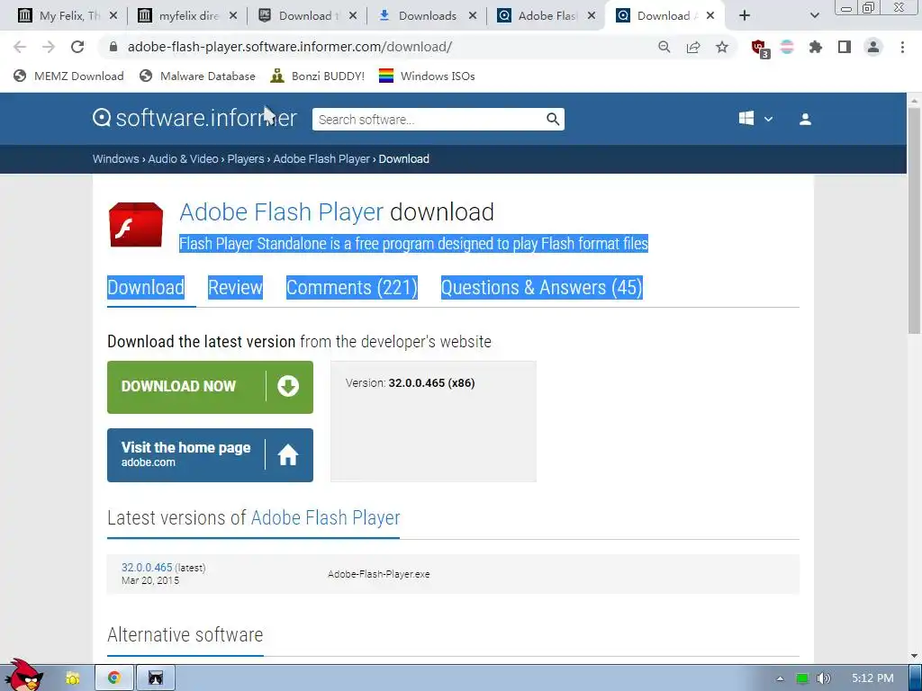
Task: Click the Angry Birds start button
Action: [x=23, y=676]
